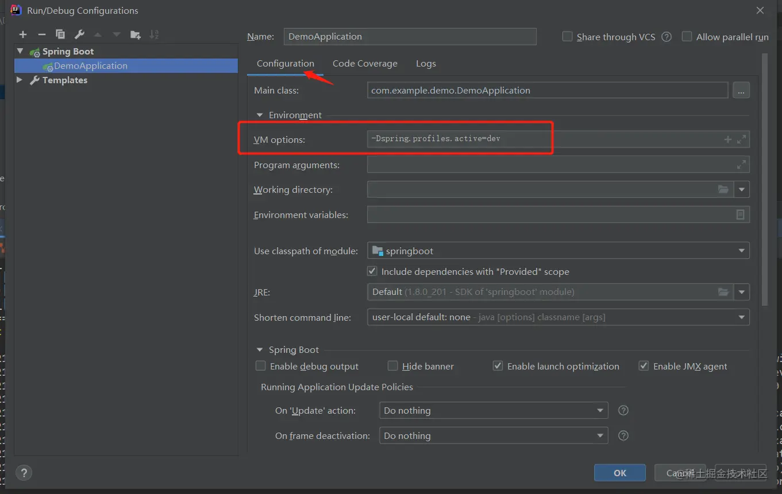Image resolution: width=782 pixels, height=494 pixels.
Task: Click the Remove Configuration minus icon
Action: [41, 34]
